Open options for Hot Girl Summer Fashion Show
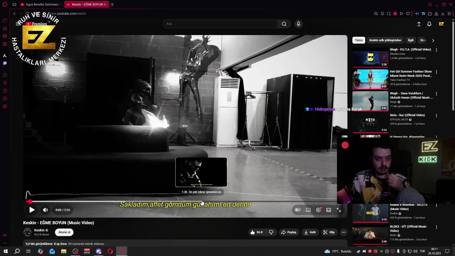 click(x=437, y=72)
